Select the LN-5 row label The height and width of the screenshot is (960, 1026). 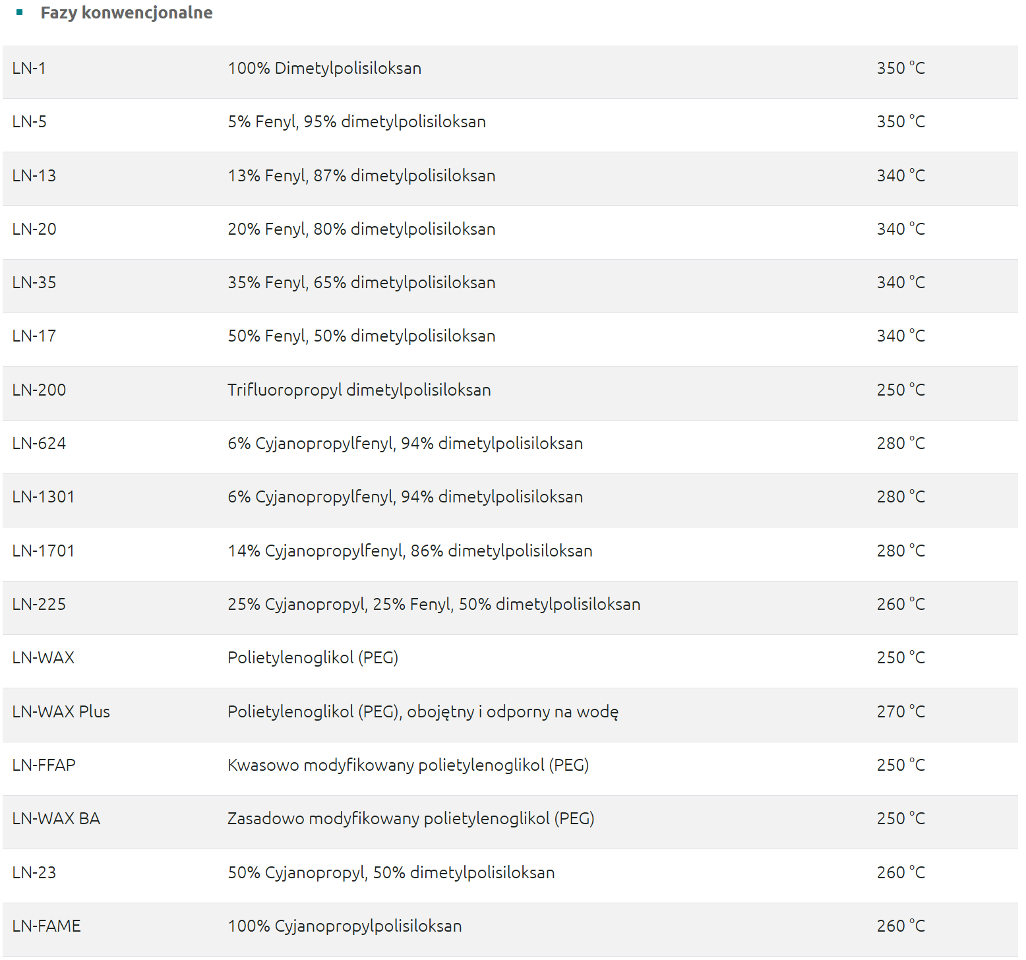point(30,121)
